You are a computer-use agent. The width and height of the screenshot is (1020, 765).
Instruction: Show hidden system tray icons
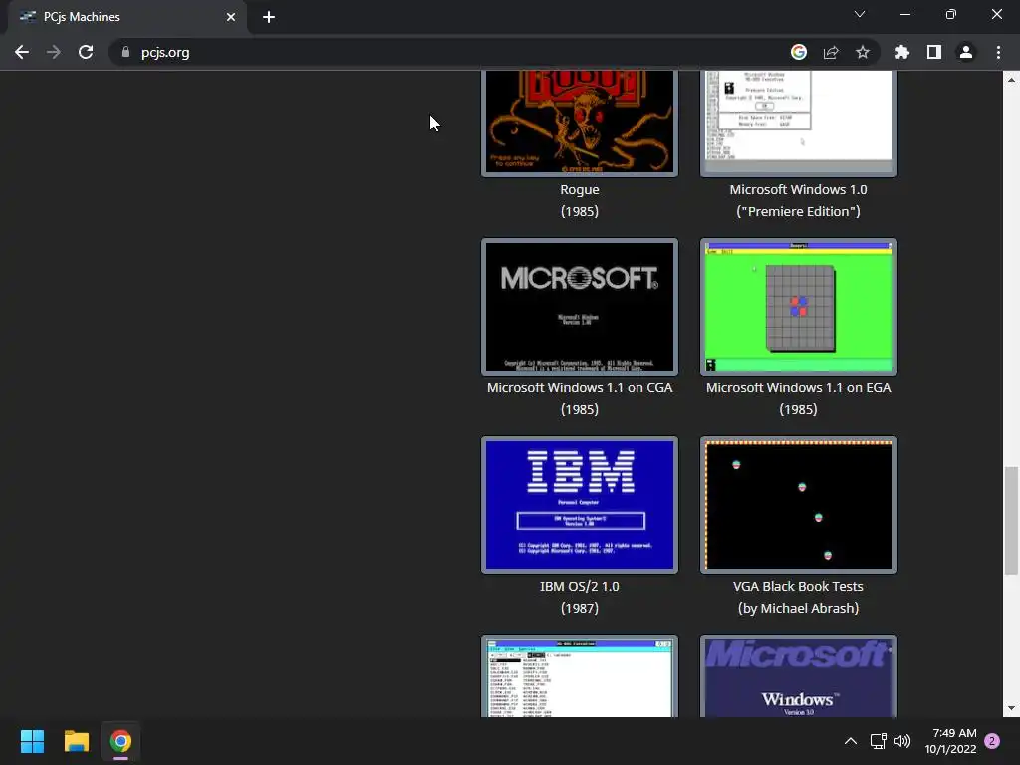click(x=851, y=741)
